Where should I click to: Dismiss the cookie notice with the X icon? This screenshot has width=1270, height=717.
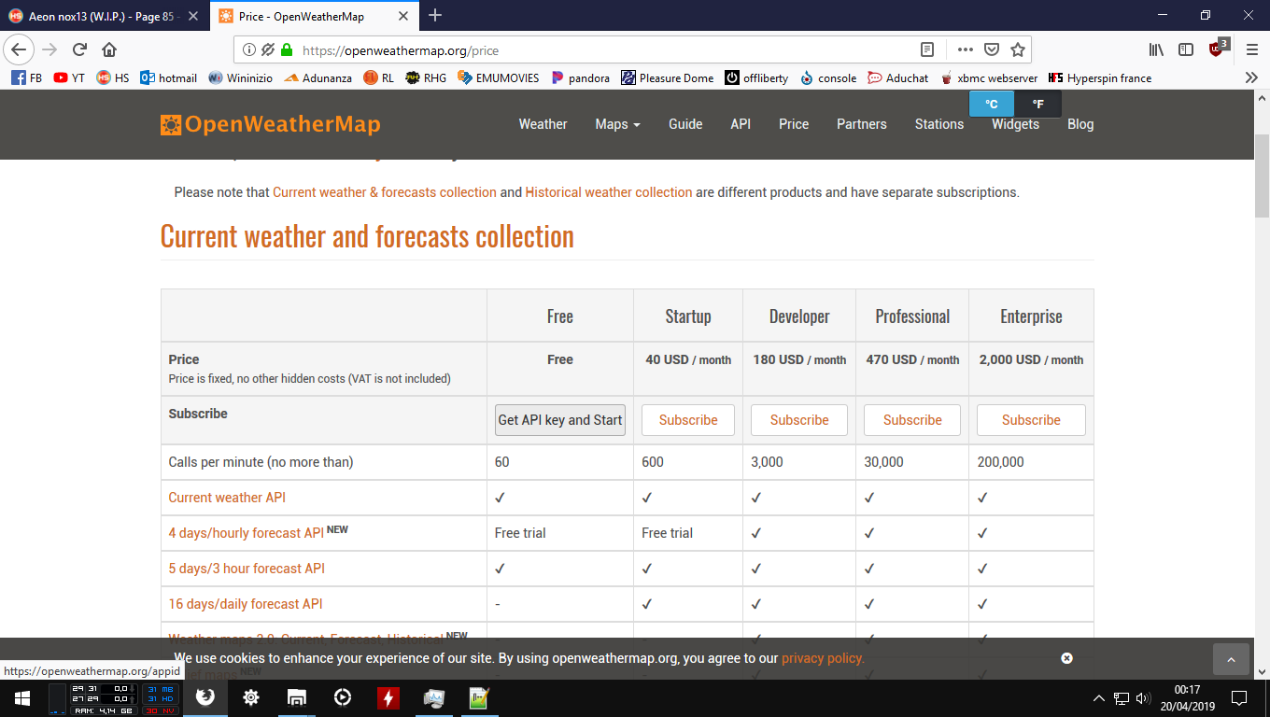pyautogui.click(x=1066, y=658)
